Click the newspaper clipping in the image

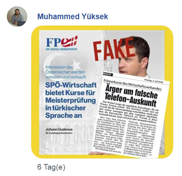(x=129, y=115)
